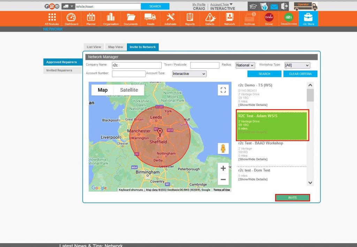The image size is (357, 247).
Task: Open the Archives module
Action: click(250, 19)
